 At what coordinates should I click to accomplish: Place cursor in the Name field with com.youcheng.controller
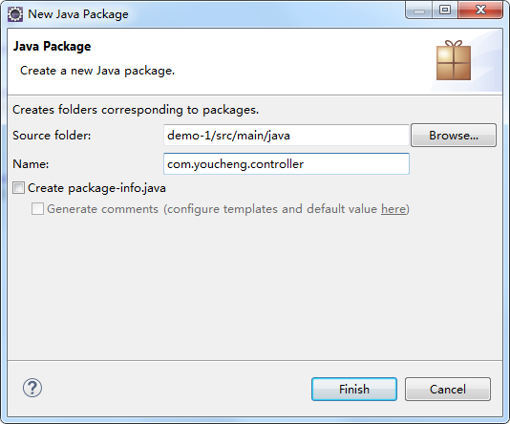287,164
